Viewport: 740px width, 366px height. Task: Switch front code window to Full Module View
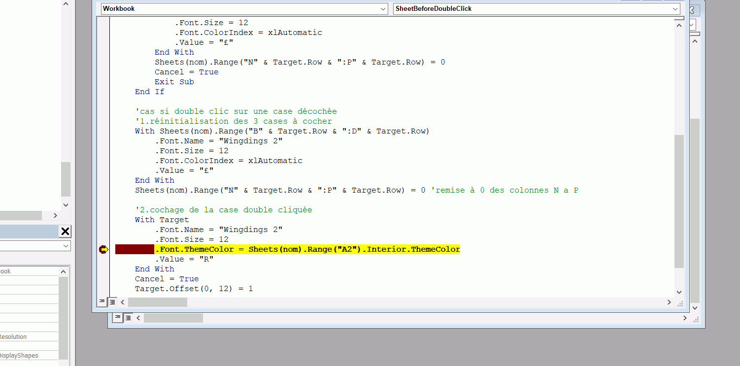click(x=112, y=302)
